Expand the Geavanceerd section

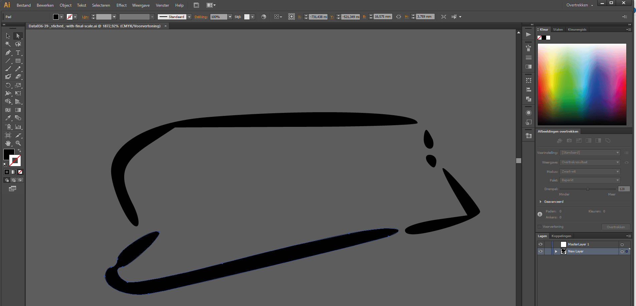pos(541,202)
